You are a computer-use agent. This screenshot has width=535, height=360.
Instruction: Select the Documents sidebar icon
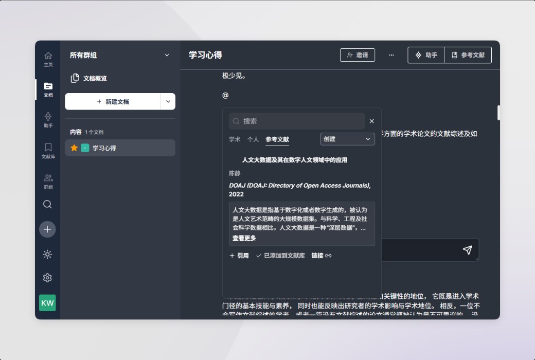point(48,89)
